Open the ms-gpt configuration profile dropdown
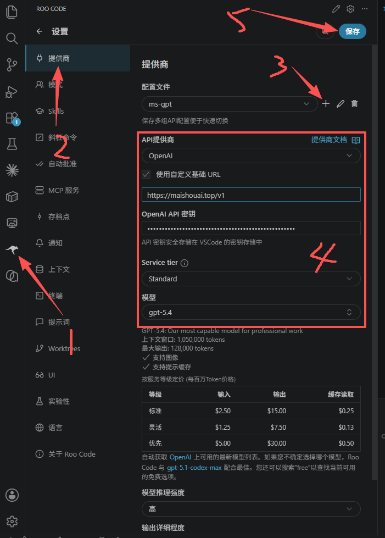This screenshot has height=538, width=385. click(230, 104)
